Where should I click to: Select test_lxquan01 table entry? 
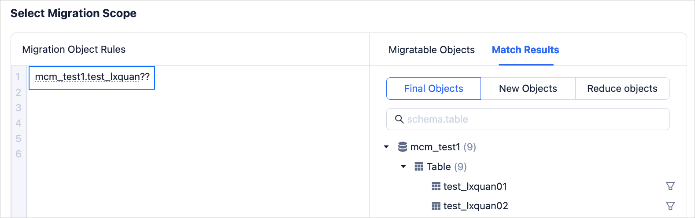(x=475, y=186)
